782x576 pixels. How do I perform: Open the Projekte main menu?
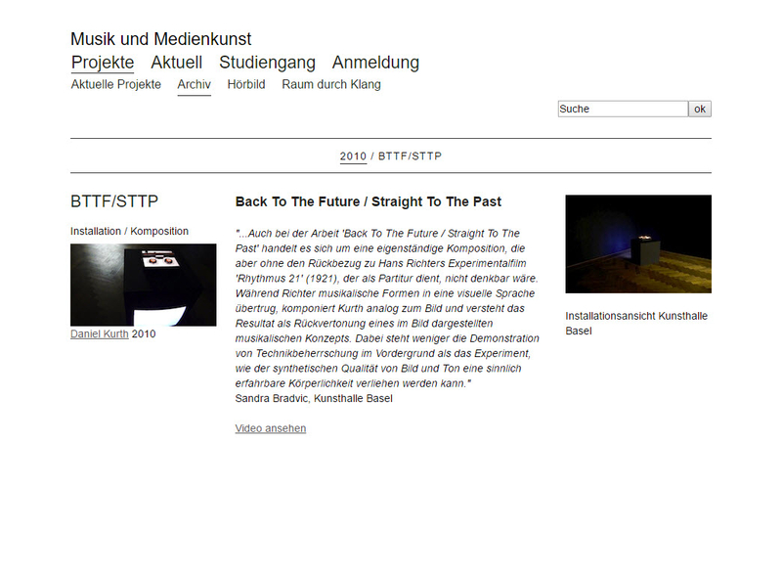pyautogui.click(x=103, y=63)
